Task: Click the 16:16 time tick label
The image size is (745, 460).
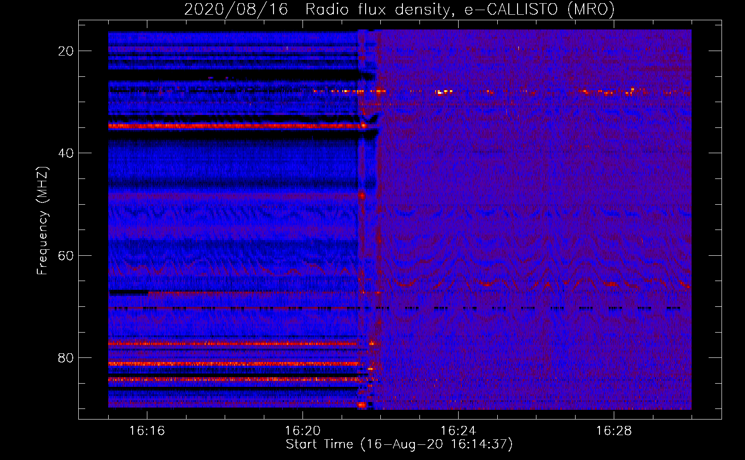Action: tap(147, 431)
